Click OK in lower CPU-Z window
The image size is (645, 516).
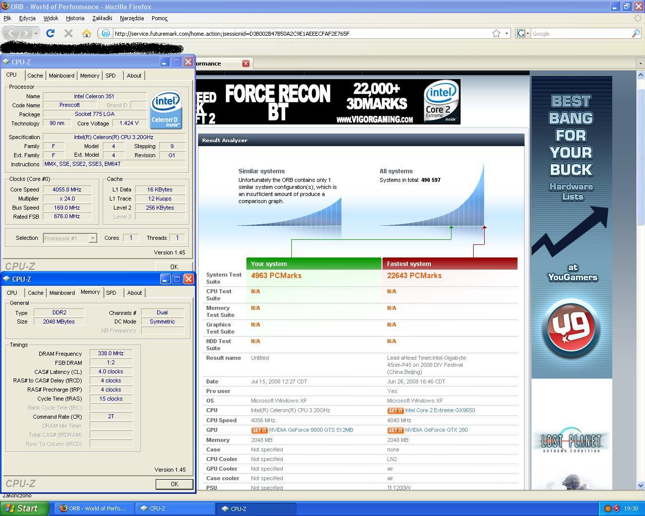[x=174, y=484]
